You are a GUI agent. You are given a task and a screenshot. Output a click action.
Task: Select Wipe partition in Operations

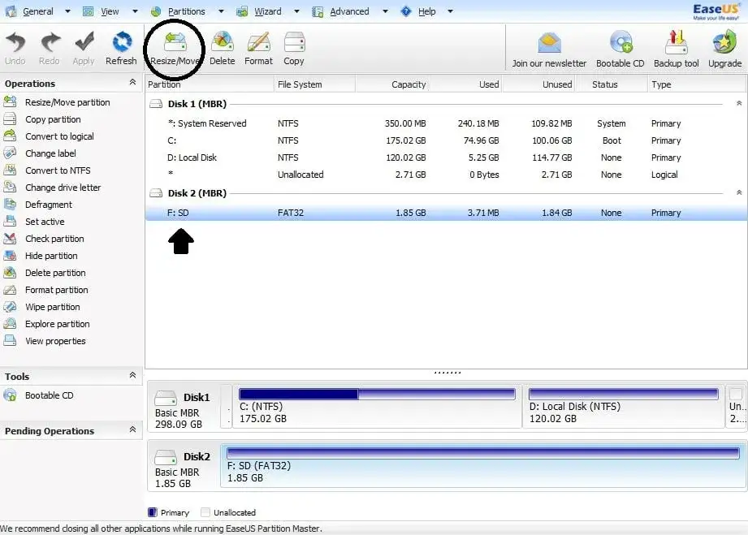click(52, 307)
